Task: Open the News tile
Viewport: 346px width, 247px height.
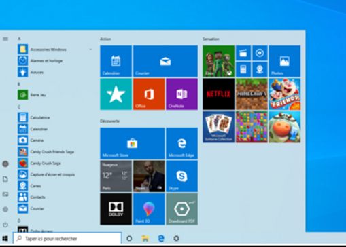Action: 149,176
